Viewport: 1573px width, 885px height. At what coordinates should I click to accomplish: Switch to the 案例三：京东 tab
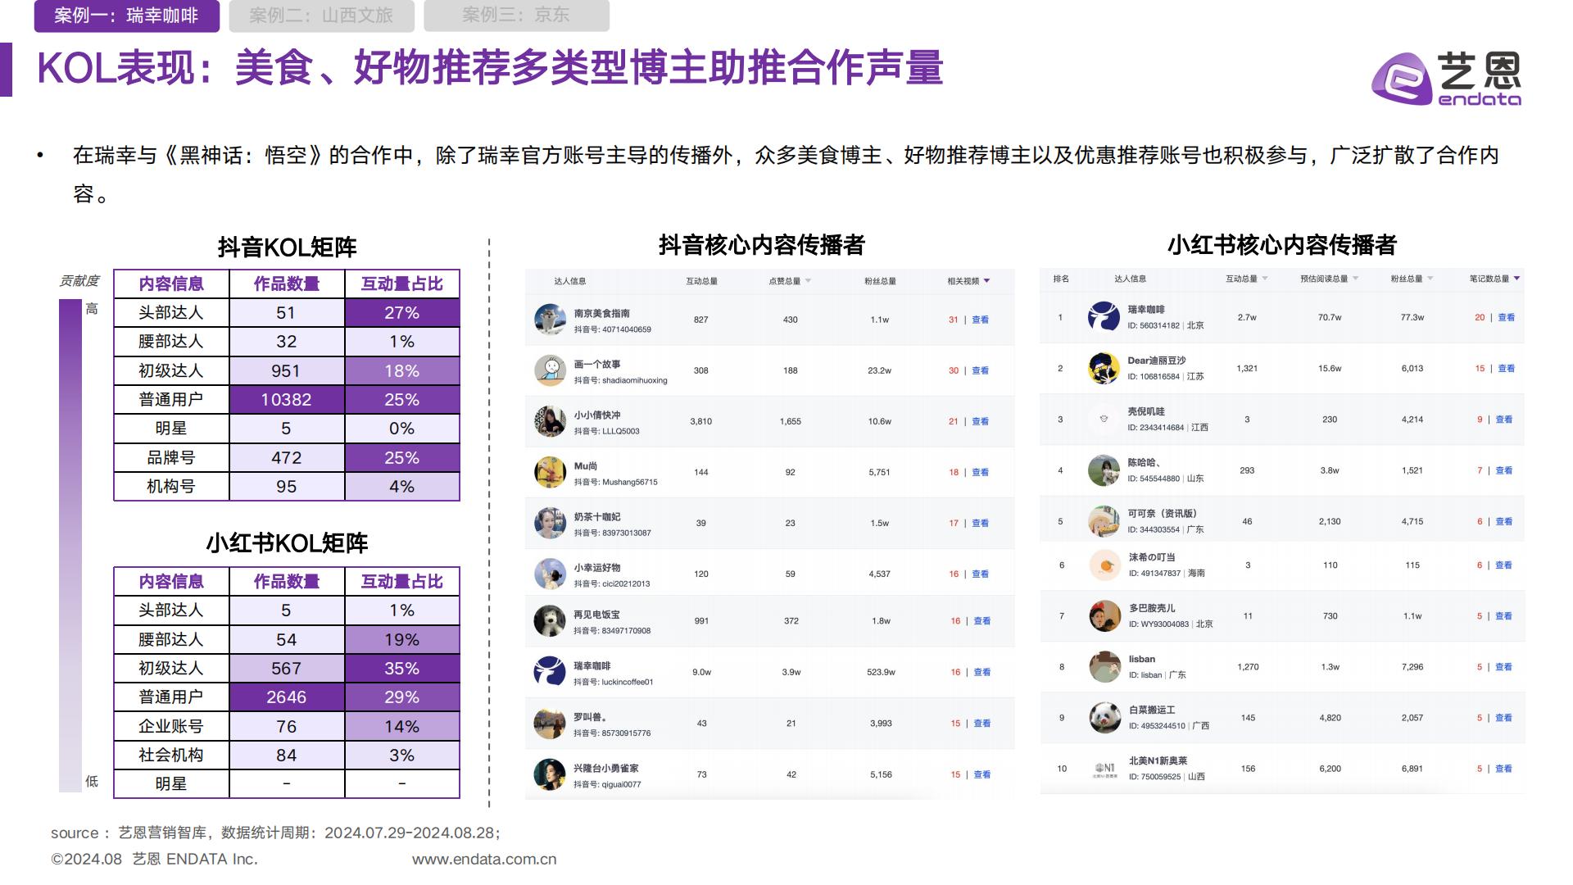(516, 16)
